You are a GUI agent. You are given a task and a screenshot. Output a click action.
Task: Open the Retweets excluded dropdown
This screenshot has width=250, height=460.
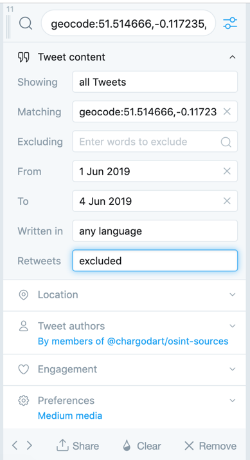pos(155,260)
